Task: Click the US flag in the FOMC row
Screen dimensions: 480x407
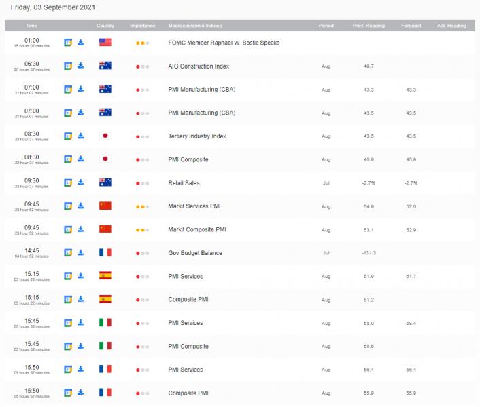Action: 105,42
